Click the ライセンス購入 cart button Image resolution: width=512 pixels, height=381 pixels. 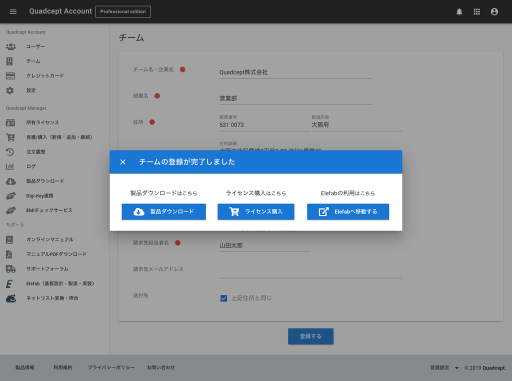255,211
